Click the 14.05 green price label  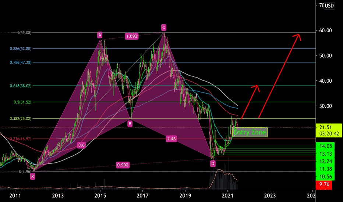325,146
